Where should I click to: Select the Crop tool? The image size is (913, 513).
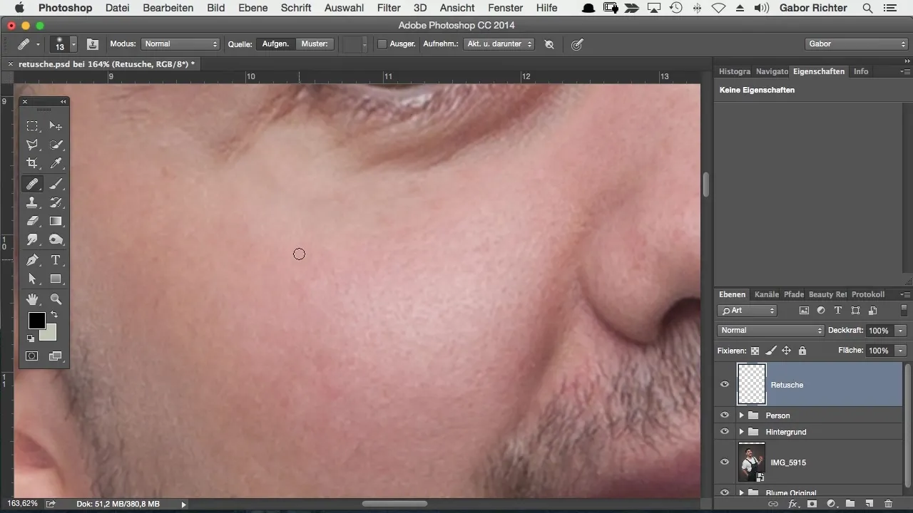pos(32,163)
